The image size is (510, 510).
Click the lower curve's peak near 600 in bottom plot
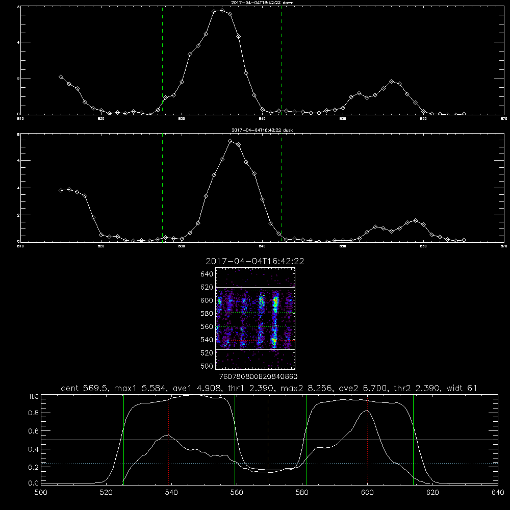tap(367, 411)
